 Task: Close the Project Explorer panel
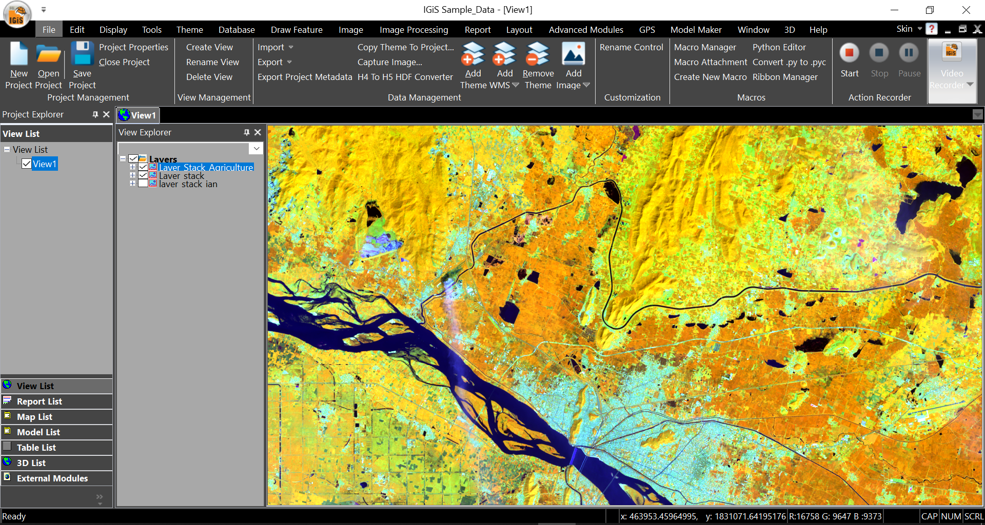tap(106, 114)
